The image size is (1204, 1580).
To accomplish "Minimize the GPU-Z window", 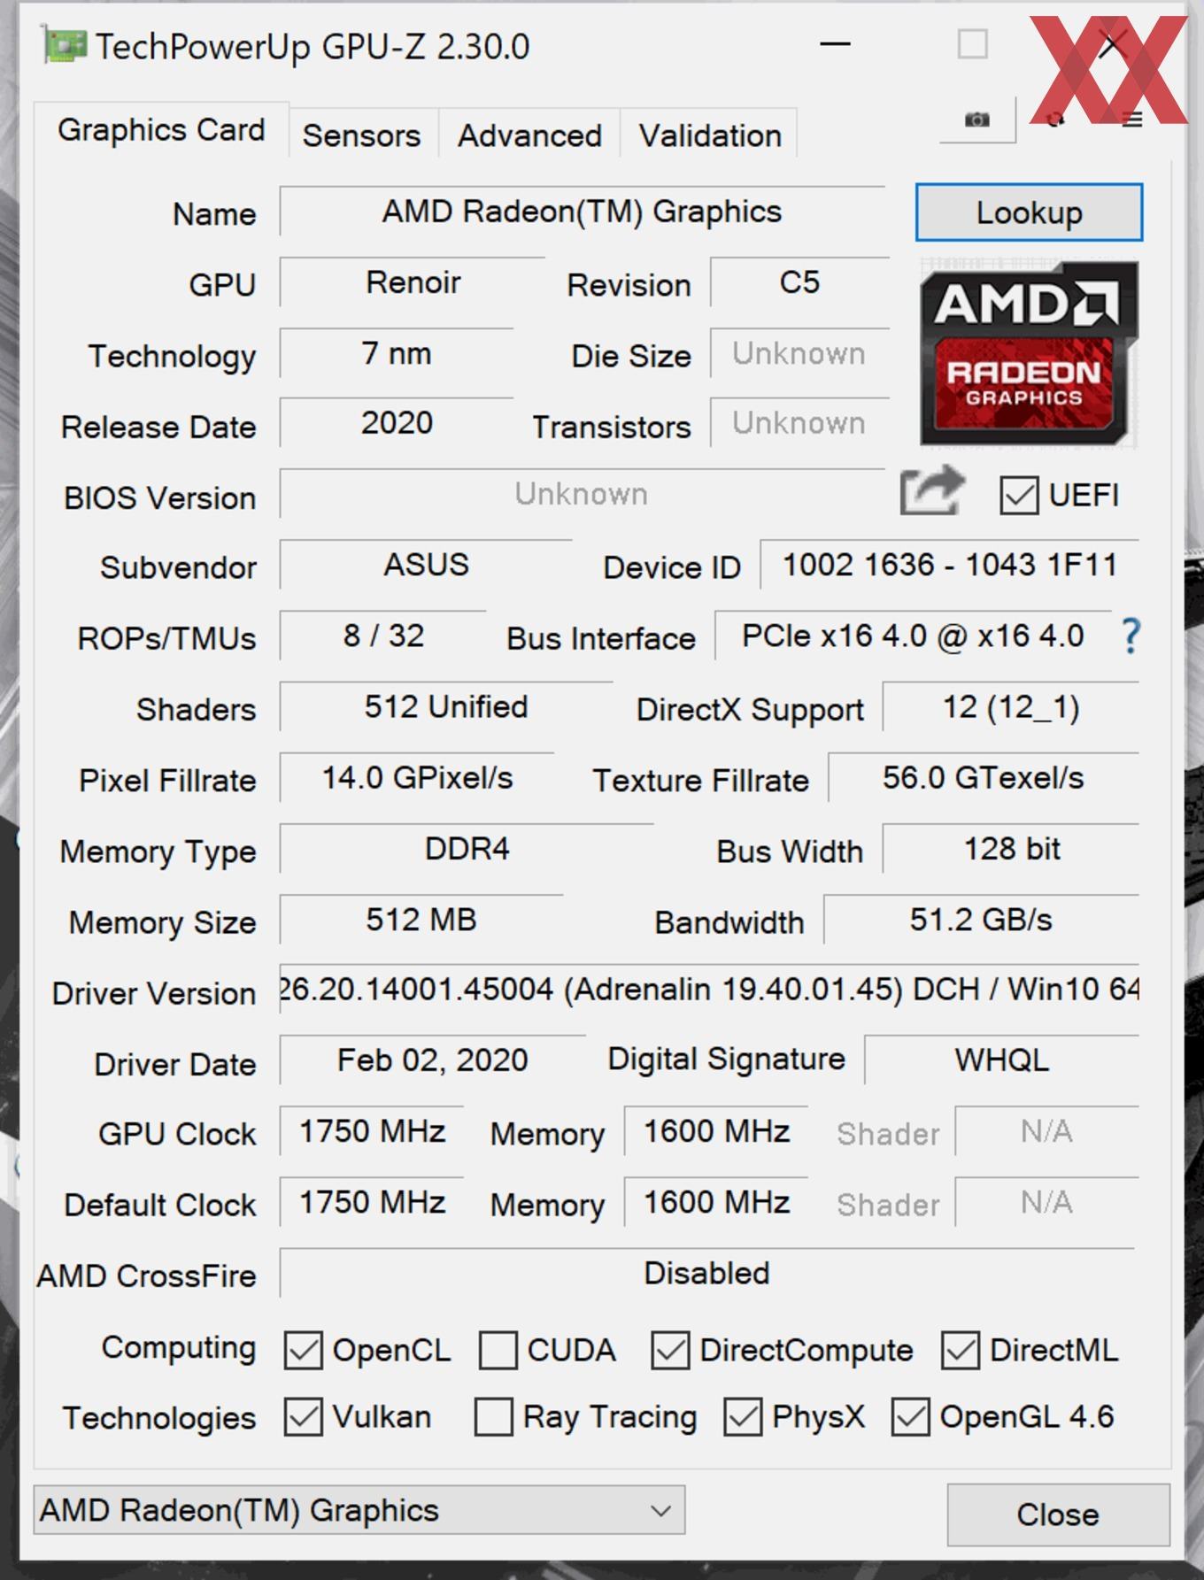I will pos(835,44).
